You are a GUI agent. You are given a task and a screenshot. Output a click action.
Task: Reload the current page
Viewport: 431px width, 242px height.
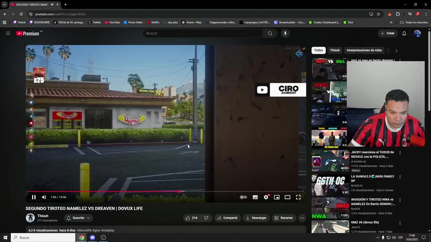pyautogui.click(x=21, y=14)
